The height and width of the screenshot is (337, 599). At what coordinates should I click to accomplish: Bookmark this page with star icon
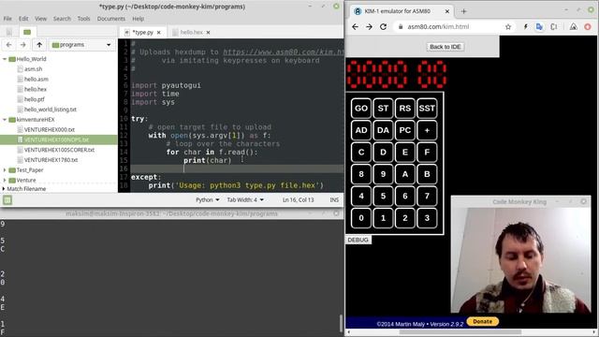tap(508, 27)
